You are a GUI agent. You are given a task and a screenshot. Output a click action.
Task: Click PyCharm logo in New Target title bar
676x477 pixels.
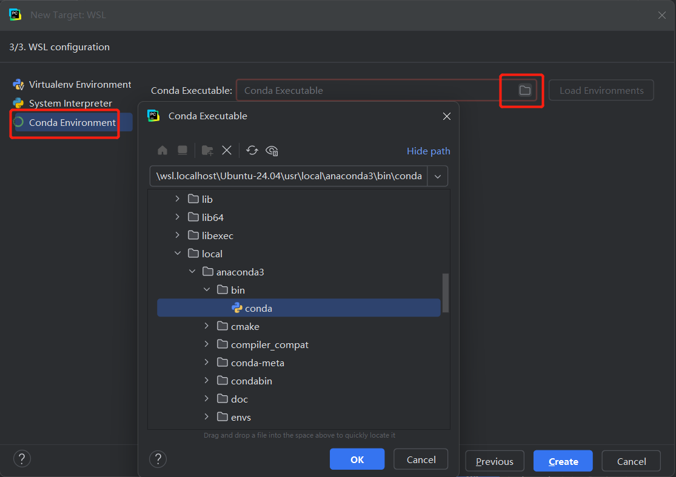pyautogui.click(x=15, y=15)
